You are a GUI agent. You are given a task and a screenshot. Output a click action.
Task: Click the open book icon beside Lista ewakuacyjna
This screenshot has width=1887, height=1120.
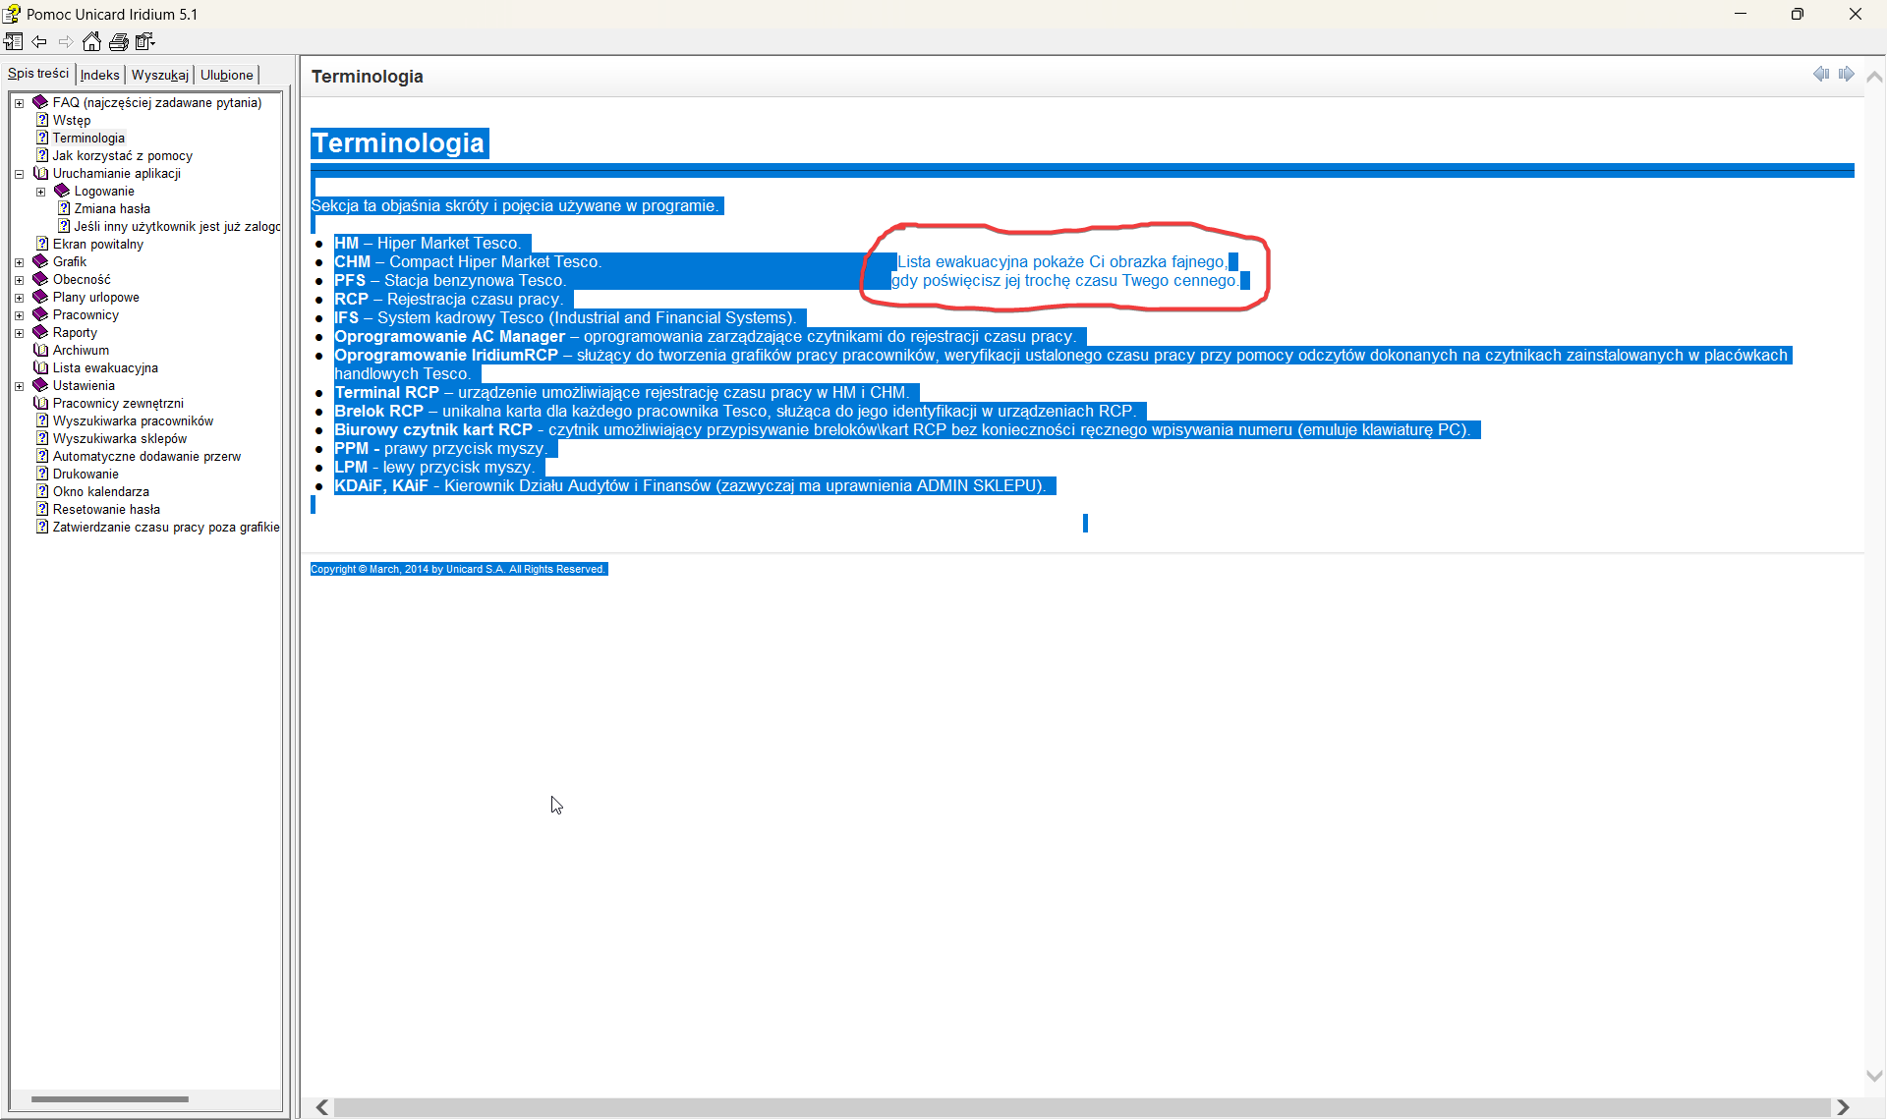[40, 367]
